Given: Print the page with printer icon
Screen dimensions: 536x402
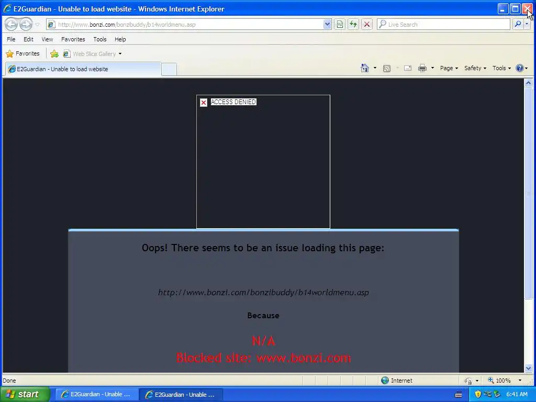Looking at the screenshot, I should 422,68.
